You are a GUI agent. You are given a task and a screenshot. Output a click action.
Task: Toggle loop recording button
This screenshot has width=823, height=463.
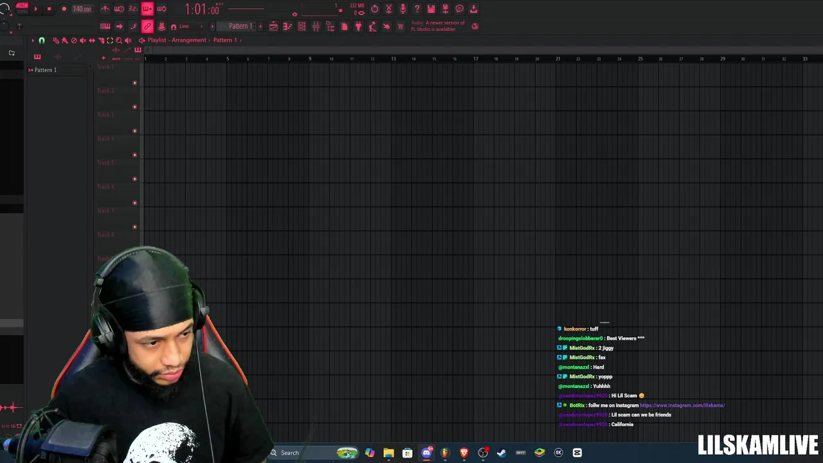161,9
